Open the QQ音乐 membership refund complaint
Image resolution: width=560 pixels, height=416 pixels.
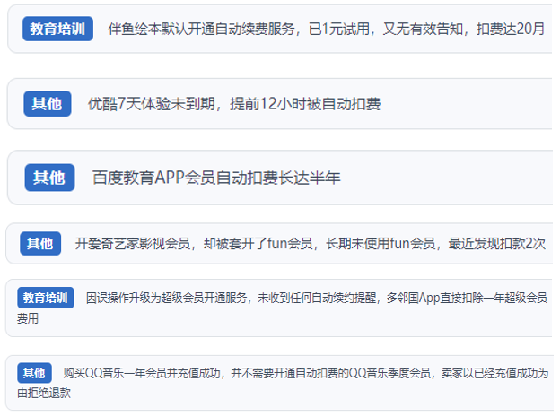305,373
